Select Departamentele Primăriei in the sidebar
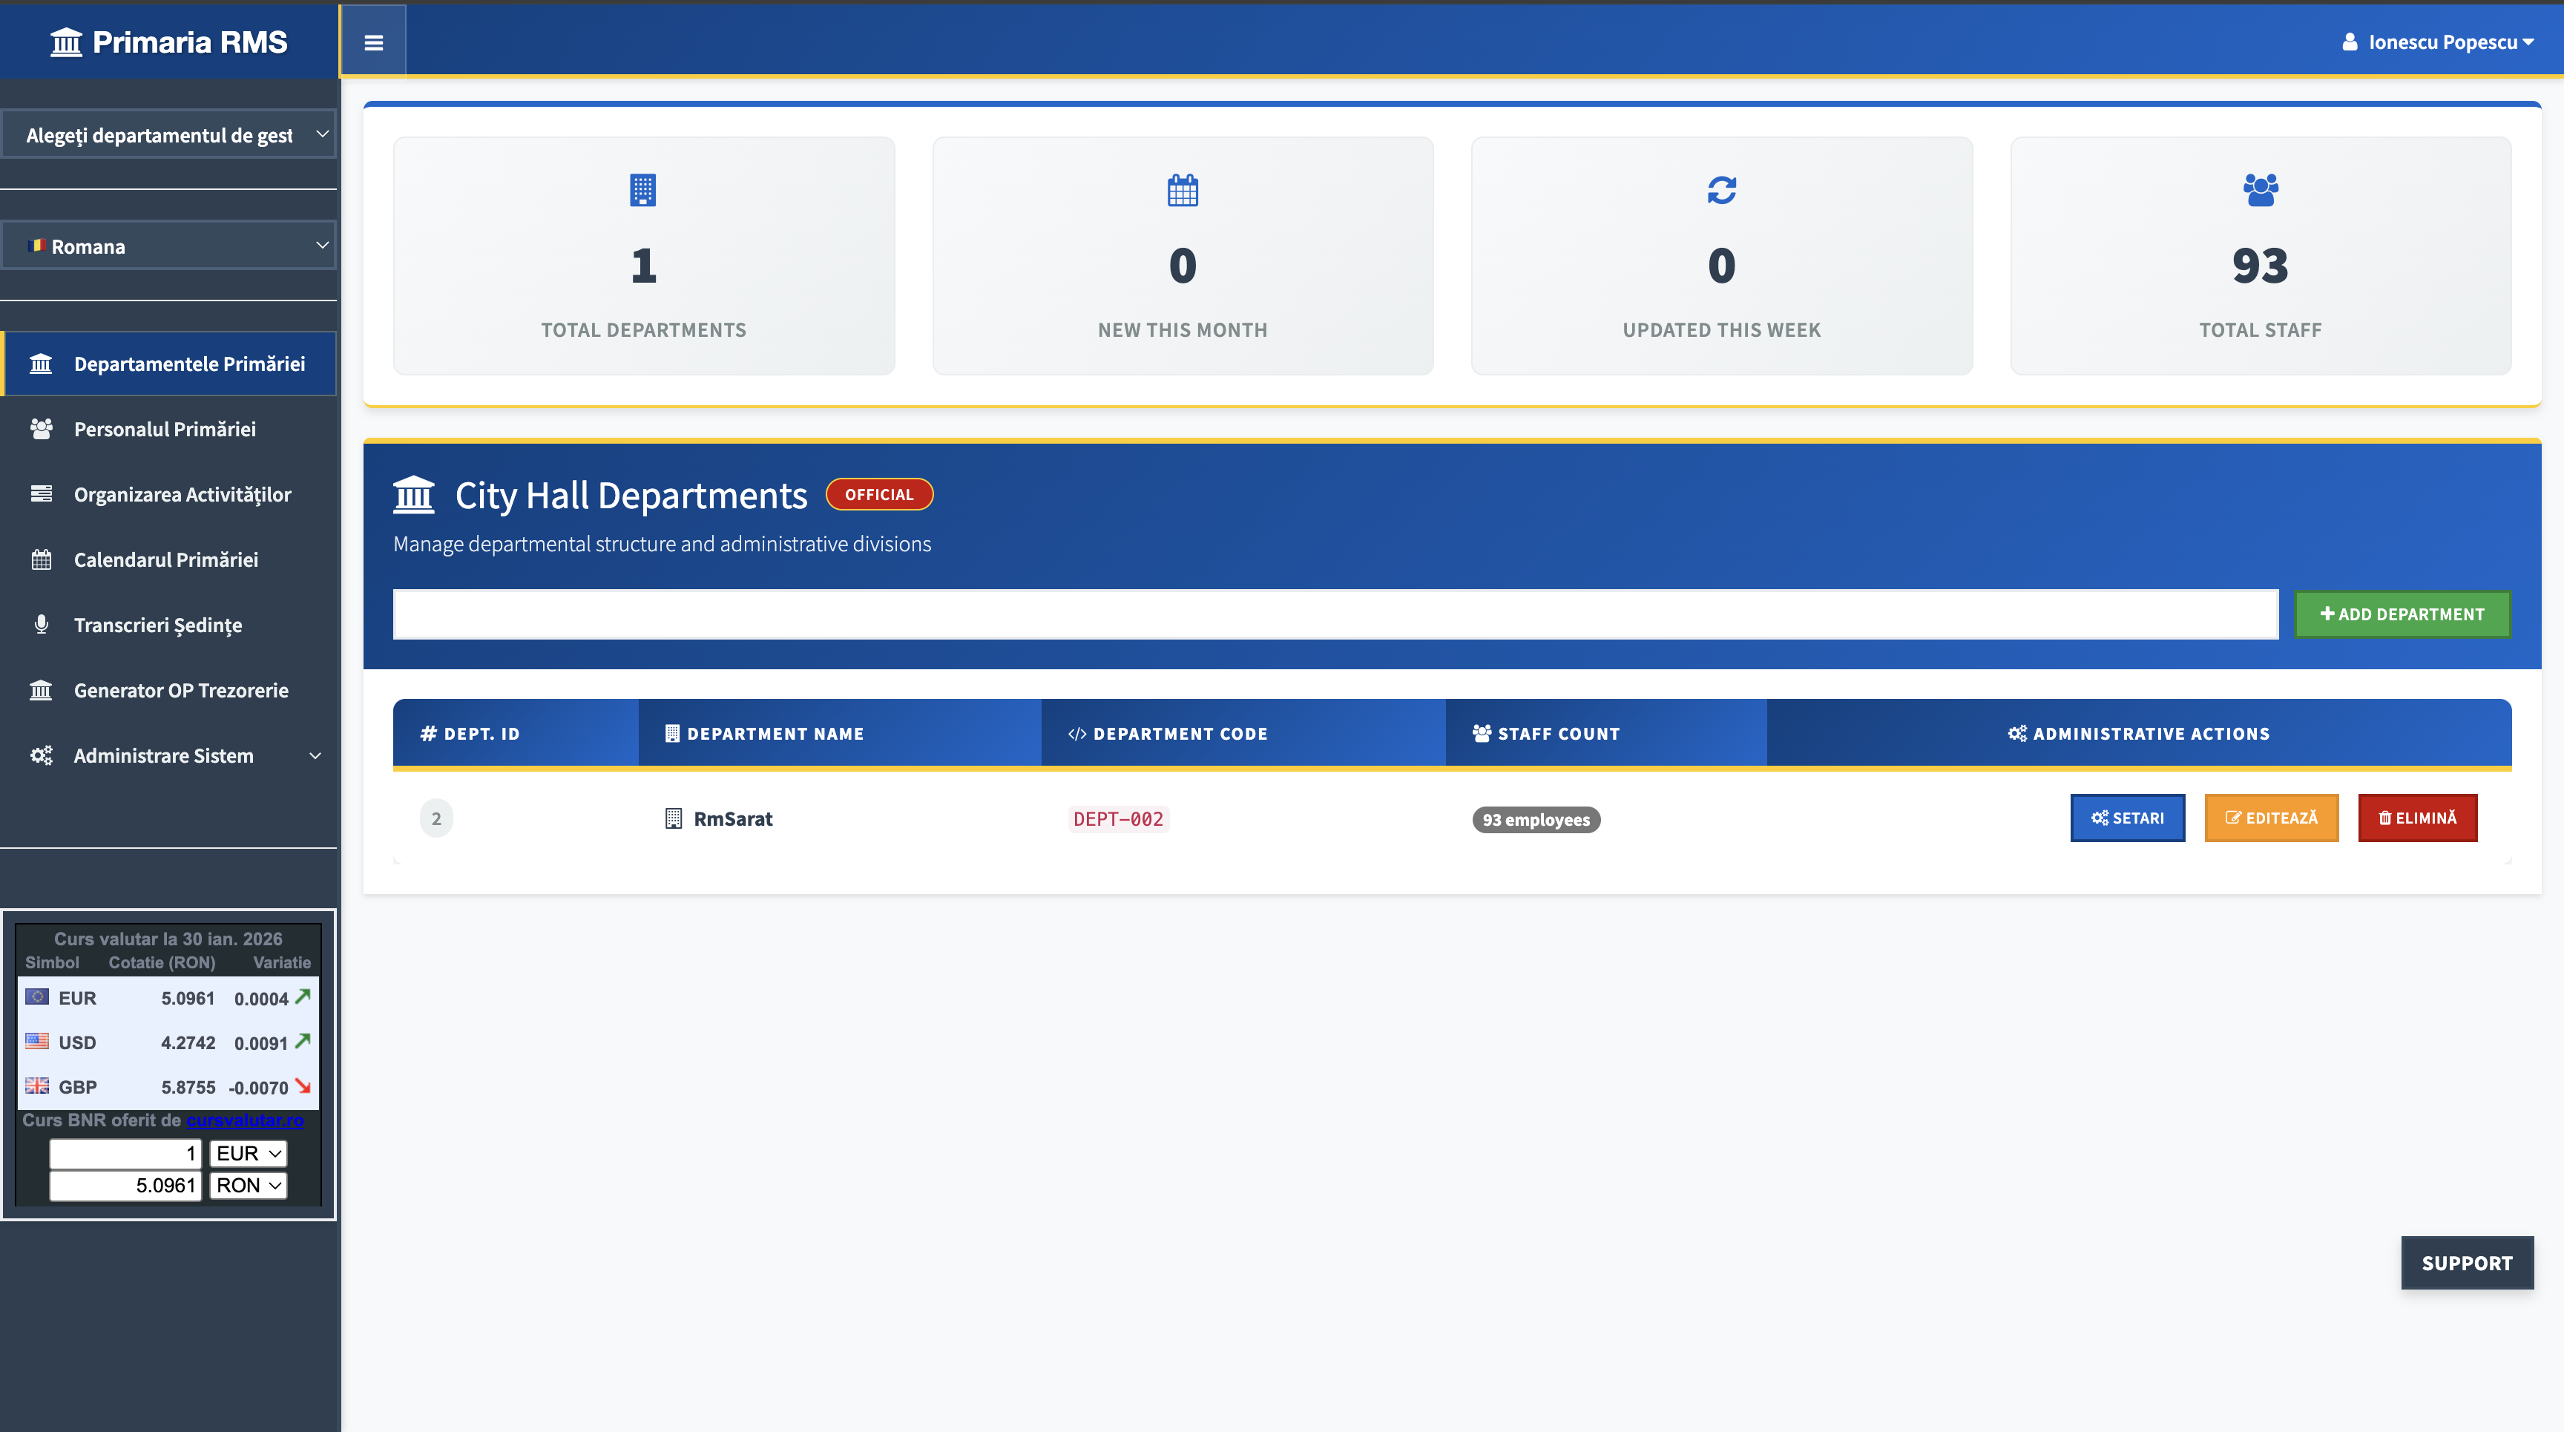2564x1432 pixels. click(x=169, y=364)
